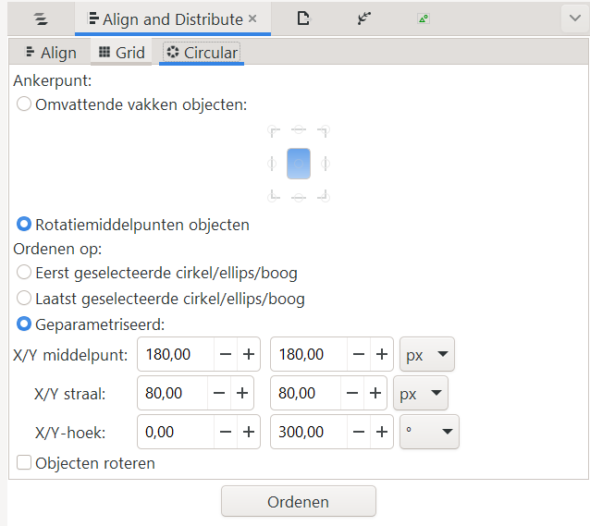
Task: Increase the X middelpunt value with plus
Action: coord(248,354)
